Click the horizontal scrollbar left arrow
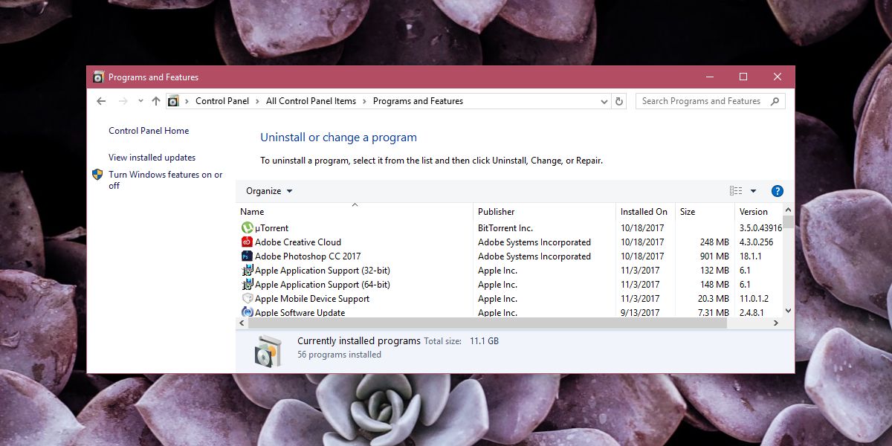 click(242, 323)
